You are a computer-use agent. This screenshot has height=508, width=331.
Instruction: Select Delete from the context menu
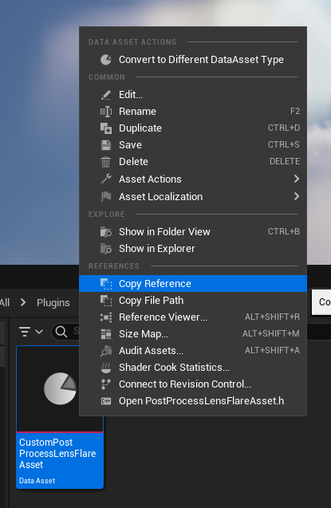(x=193, y=162)
